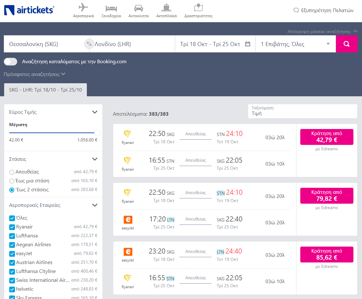Uncheck the easyJet airline checkbox

(12, 254)
